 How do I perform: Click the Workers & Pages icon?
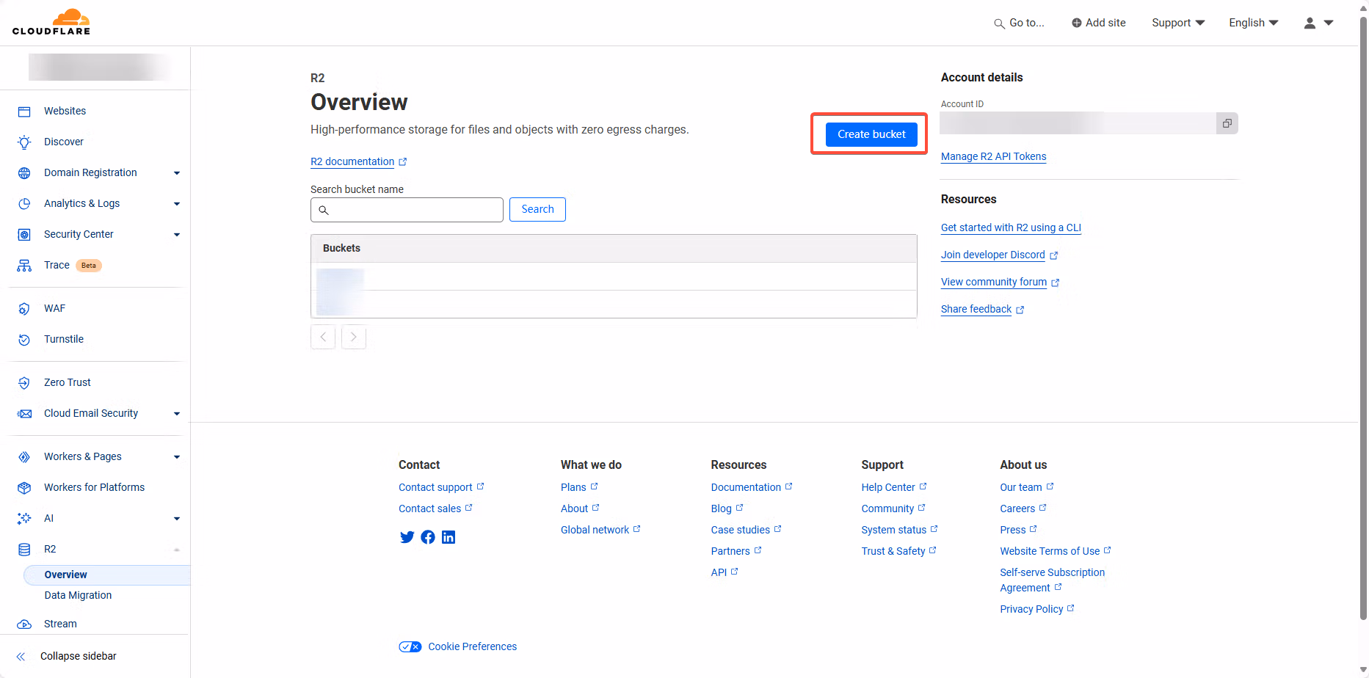click(x=24, y=457)
